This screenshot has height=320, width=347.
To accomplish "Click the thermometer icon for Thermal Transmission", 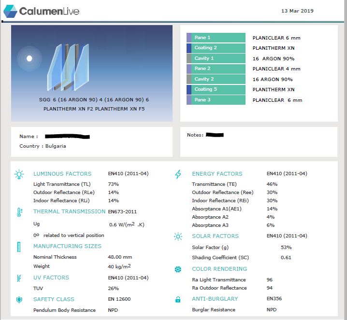I will tap(19, 212).
